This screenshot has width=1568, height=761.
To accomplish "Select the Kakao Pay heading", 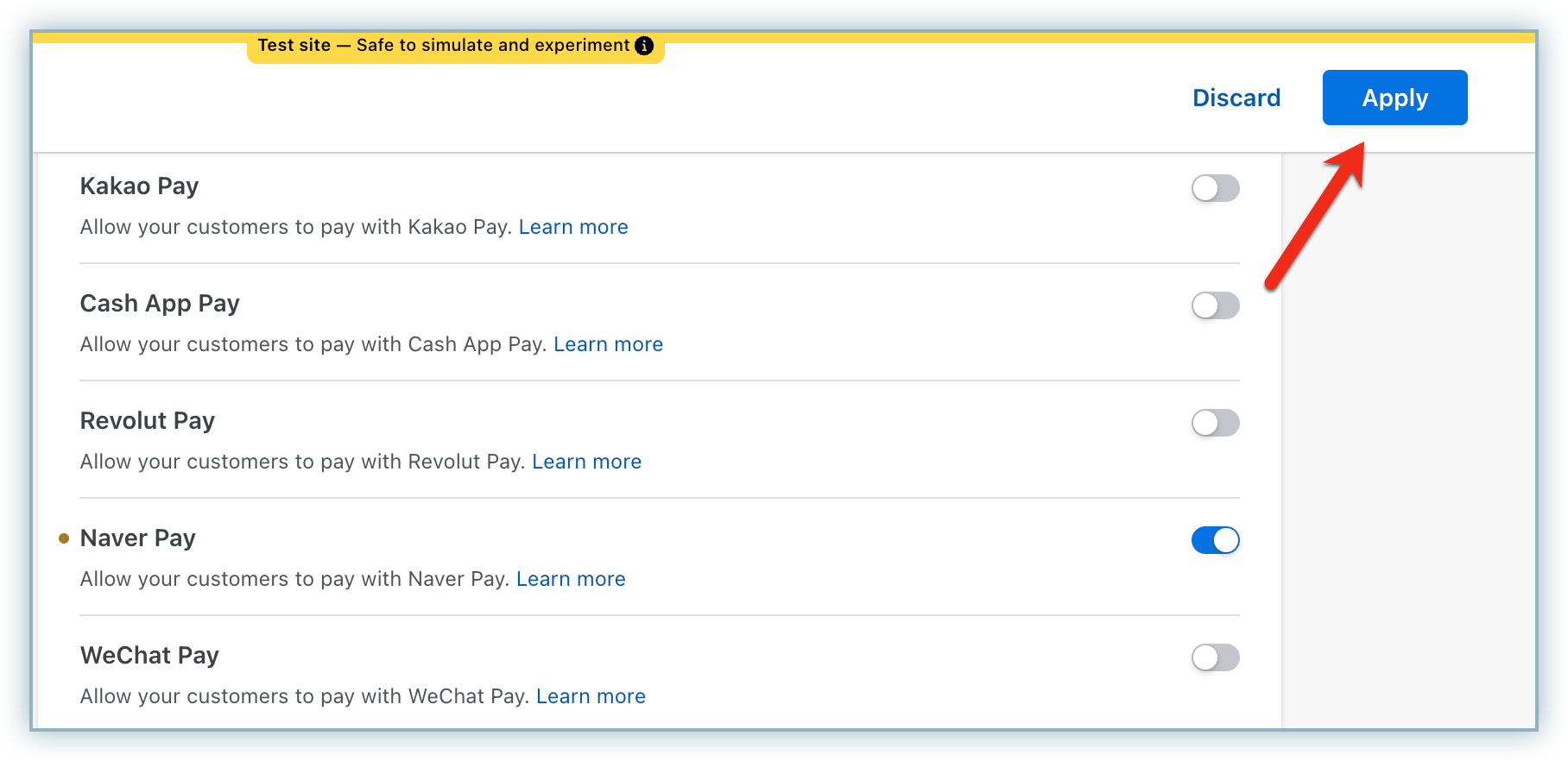I will (x=139, y=186).
